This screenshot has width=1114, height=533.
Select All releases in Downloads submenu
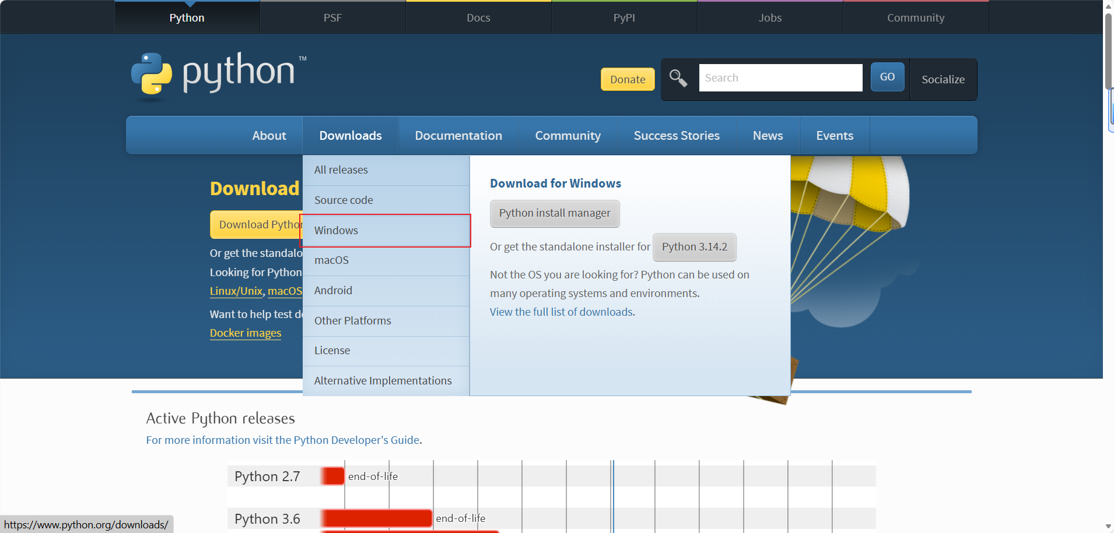(386, 170)
